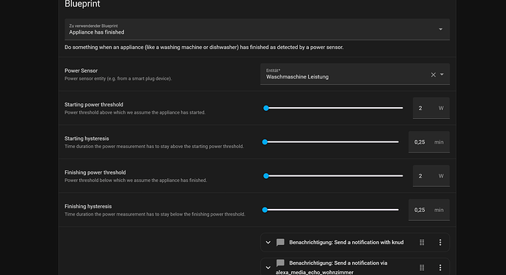
Task: Click the Waschmaschine Leistung entity field
Action: 355,74
